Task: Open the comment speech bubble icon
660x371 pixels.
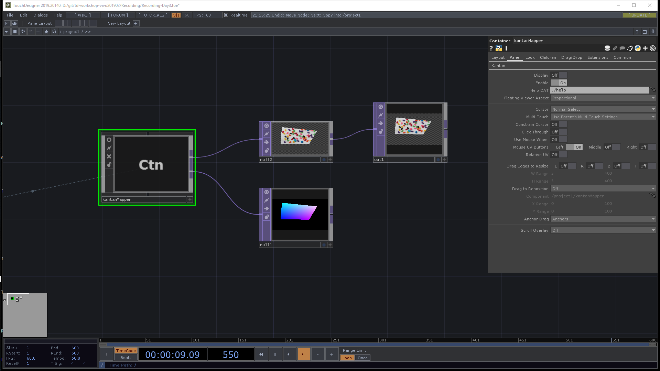Action: tap(622, 48)
